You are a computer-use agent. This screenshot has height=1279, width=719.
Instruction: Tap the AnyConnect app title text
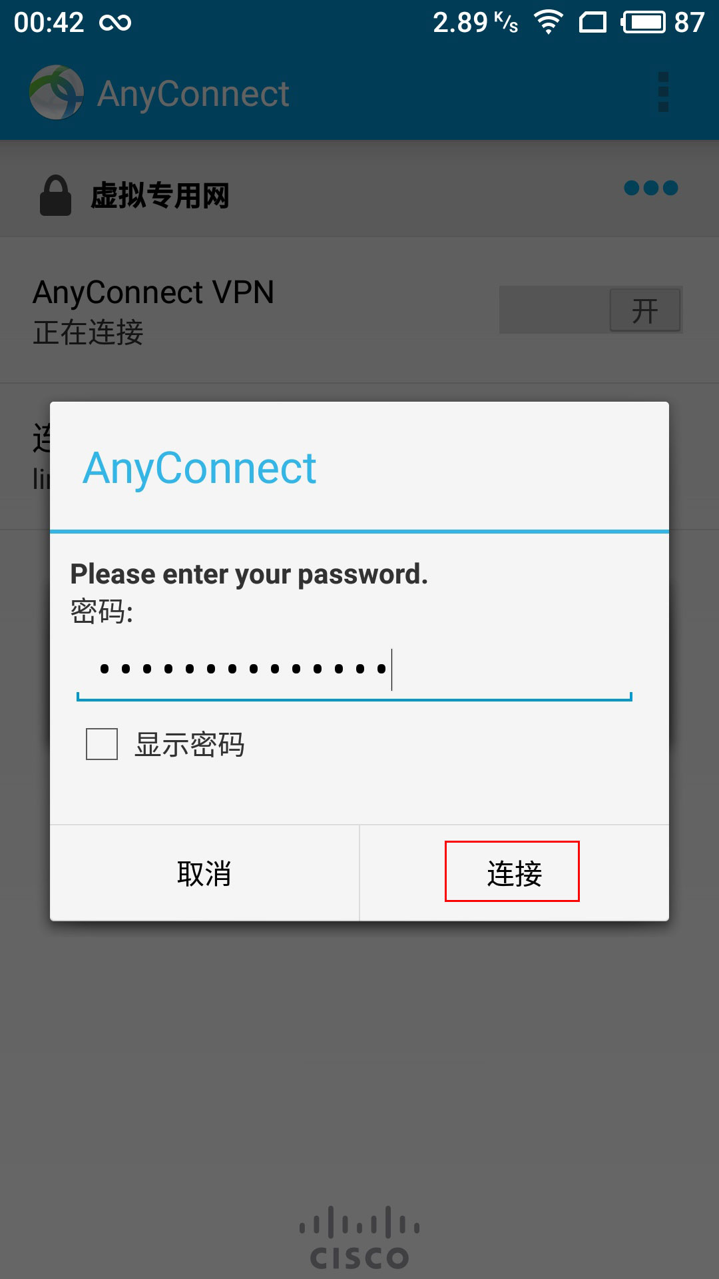point(193,93)
